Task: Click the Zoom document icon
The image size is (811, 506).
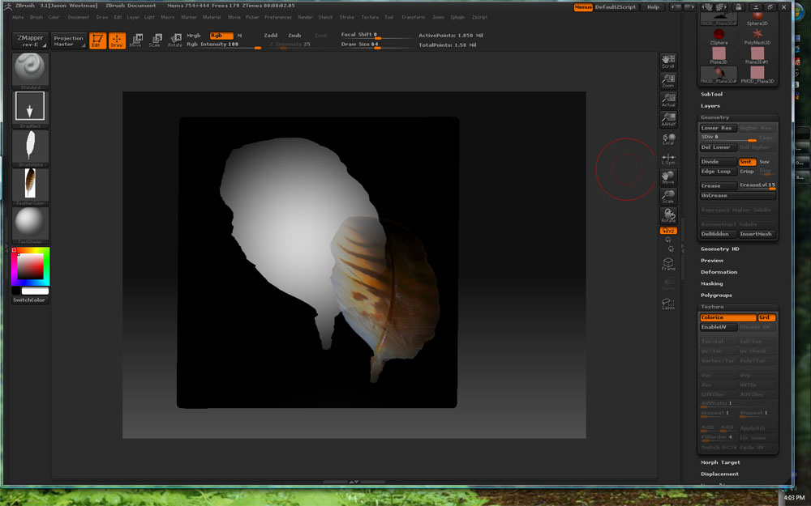Action: 668,80
